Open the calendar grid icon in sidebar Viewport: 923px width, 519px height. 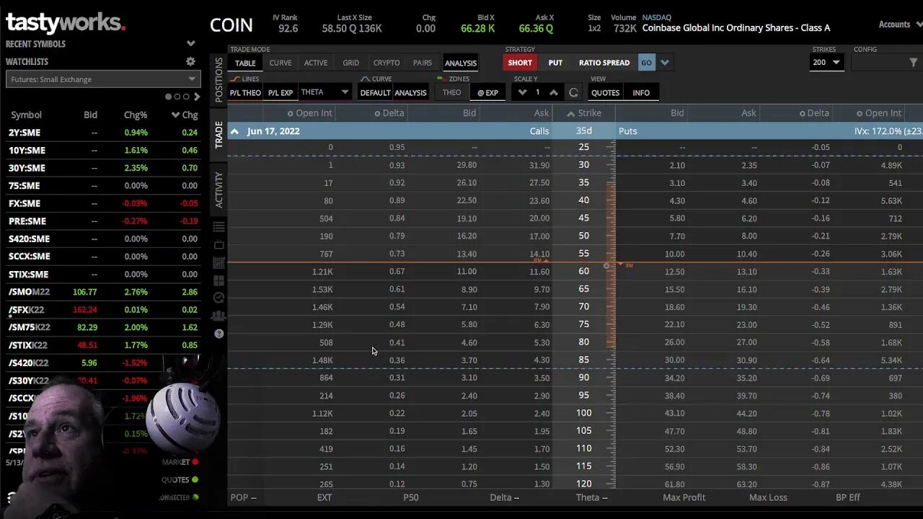click(x=219, y=262)
